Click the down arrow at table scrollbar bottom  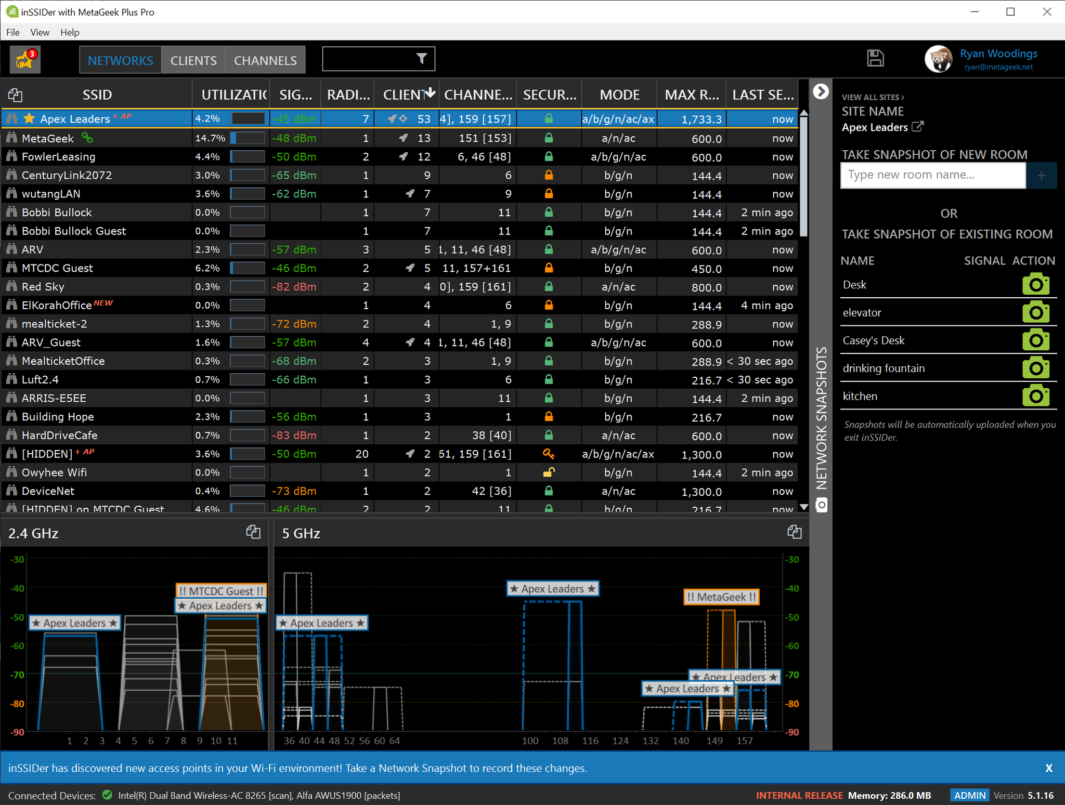803,507
